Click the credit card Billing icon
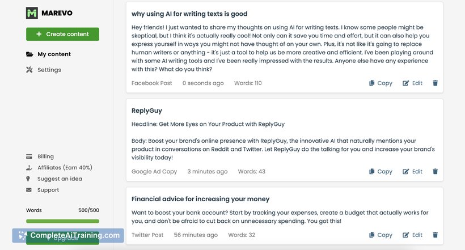The image size is (465, 250). (x=29, y=156)
